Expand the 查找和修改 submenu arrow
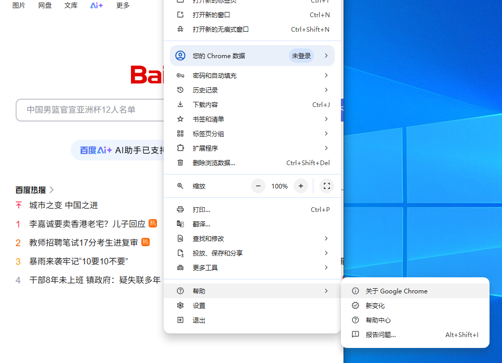This screenshot has height=363, width=502. click(326, 238)
